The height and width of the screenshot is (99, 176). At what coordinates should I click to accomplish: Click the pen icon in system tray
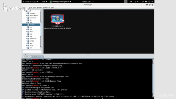143,2
